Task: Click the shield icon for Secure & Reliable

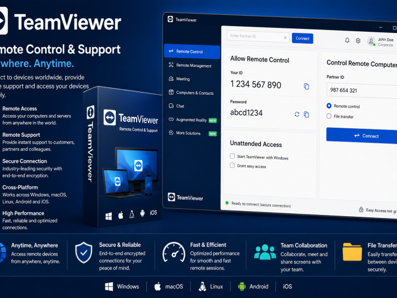Action: tap(84, 253)
